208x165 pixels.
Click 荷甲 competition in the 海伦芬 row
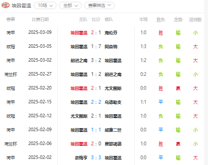pos(11,33)
